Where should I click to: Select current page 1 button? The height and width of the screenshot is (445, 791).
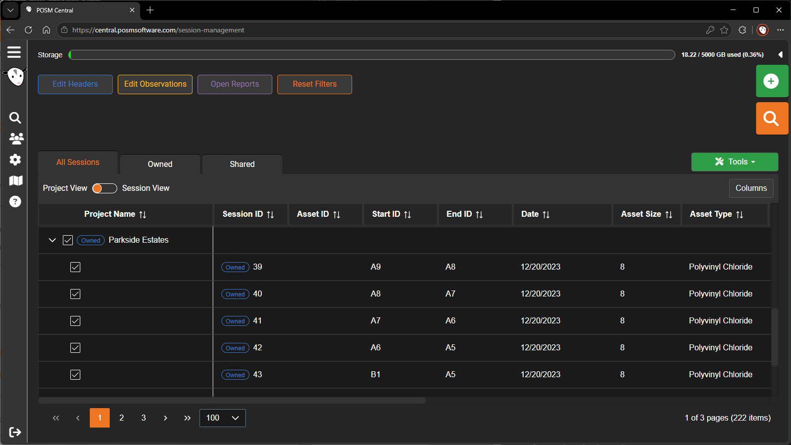pos(100,418)
